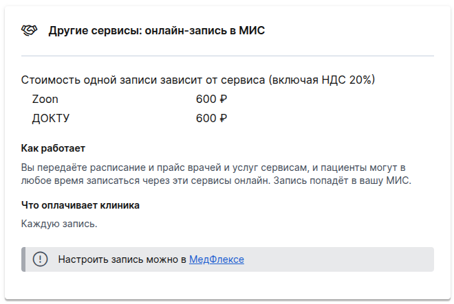Click the 600 ₽ price for ДОКТУ
The width and height of the screenshot is (454, 304).
pos(211,118)
